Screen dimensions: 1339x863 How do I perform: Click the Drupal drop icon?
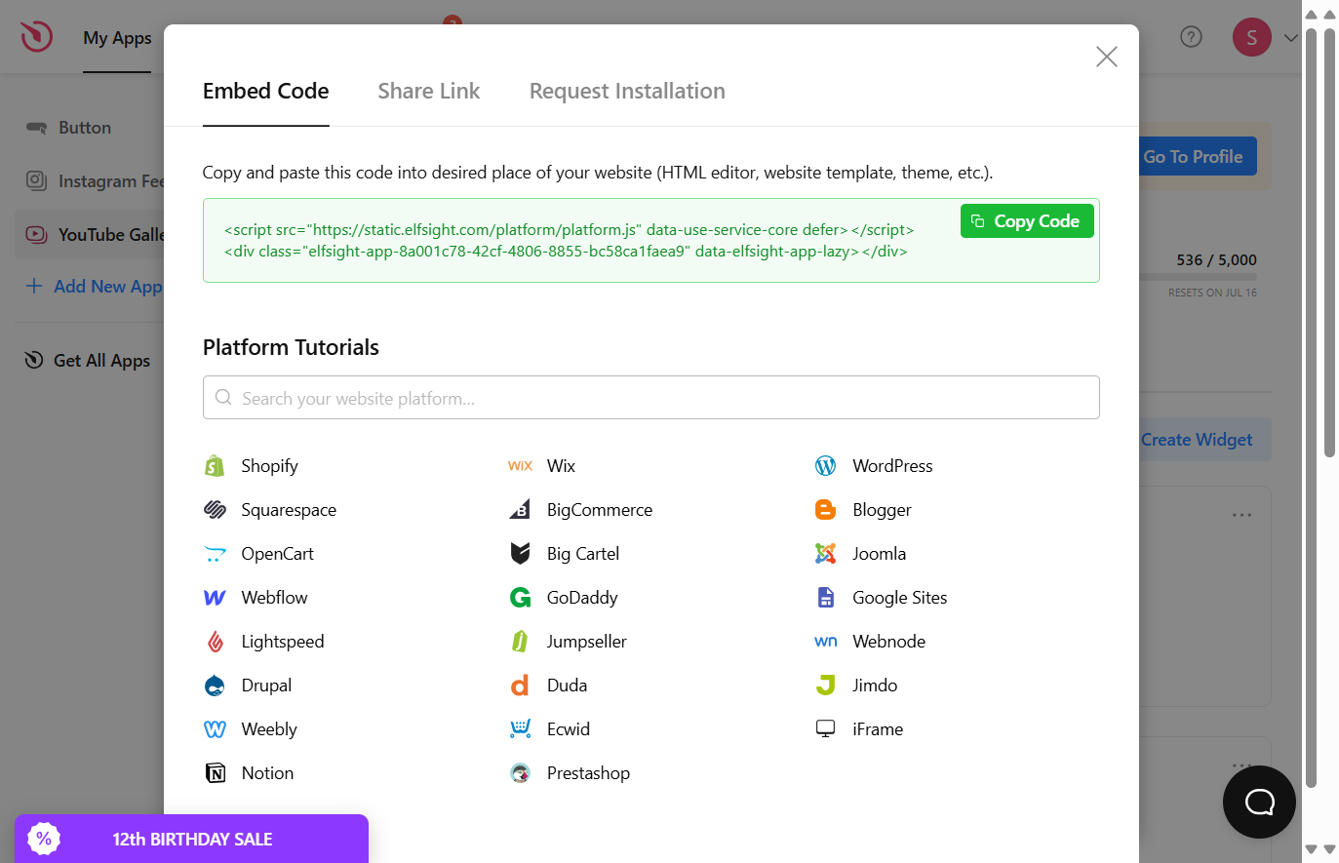215,686
